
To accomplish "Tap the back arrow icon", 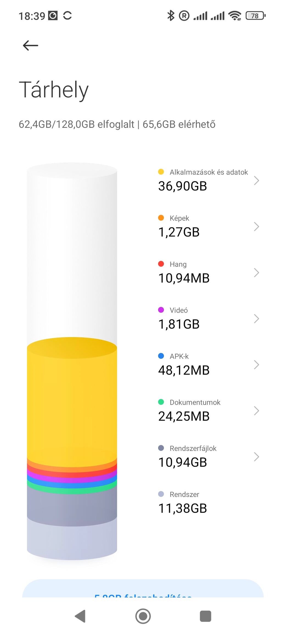I will click(30, 45).
